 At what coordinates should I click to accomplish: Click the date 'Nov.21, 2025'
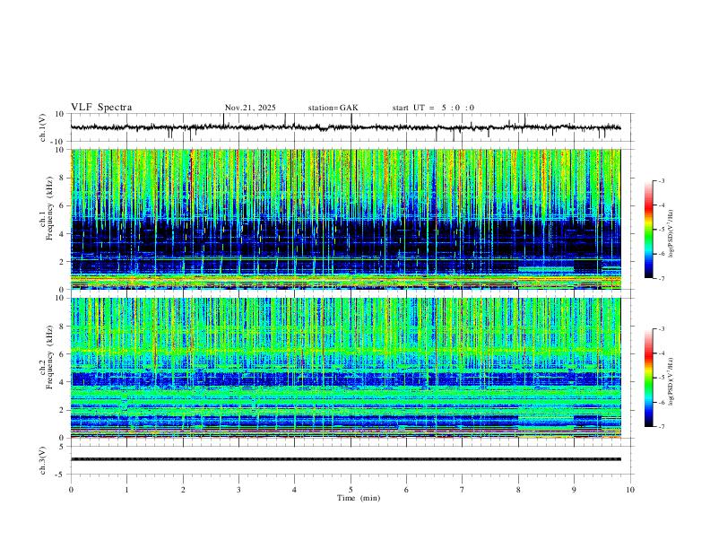pos(250,108)
